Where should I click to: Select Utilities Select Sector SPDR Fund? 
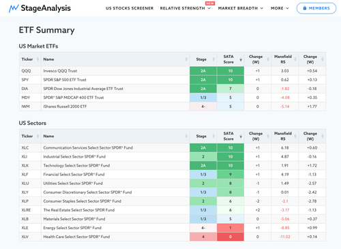73,184
